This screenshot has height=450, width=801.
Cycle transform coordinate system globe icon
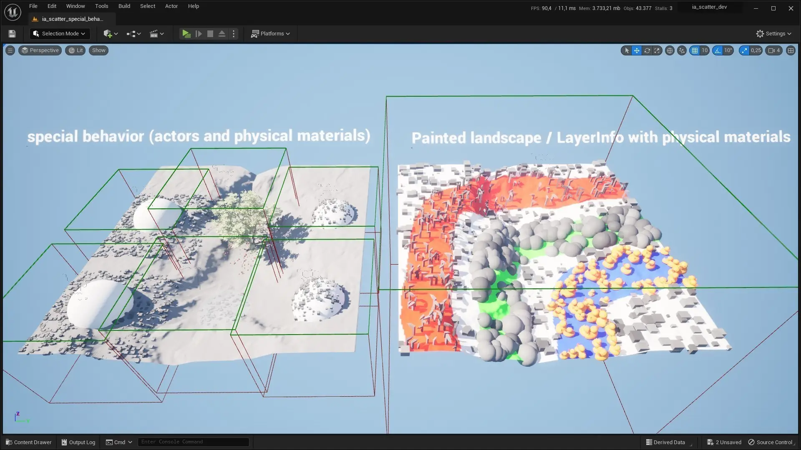point(670,50)
